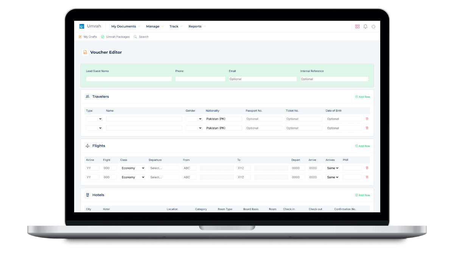Screen dimensions: 454x255
Task: Click Add Row in Travelers section
Action: tap(362, 97)
